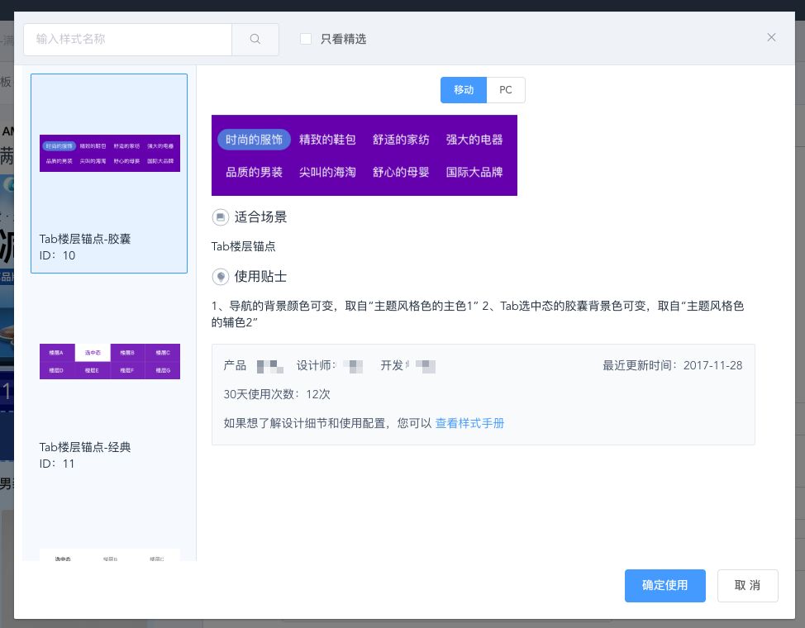Click the 强大的电器 navigation item
Image resolution: width=805 pixels, height=628 pixels.
[475, 140]
